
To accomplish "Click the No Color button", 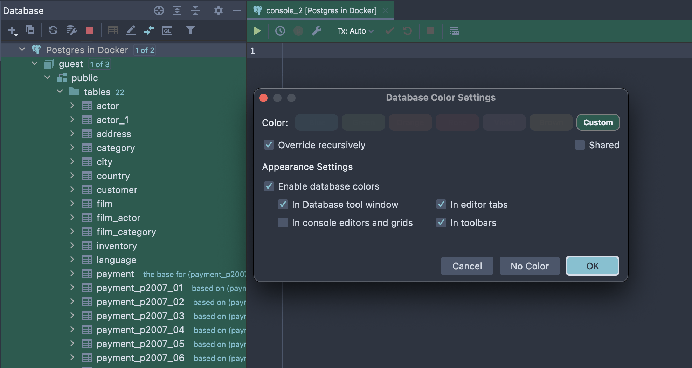I will (x=530, y=266).
